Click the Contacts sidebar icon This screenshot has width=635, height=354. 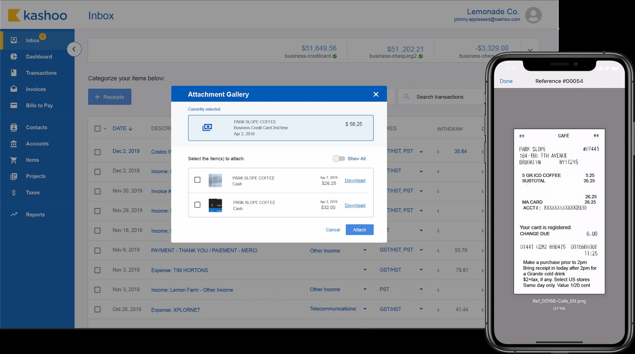tap(14, 127)
